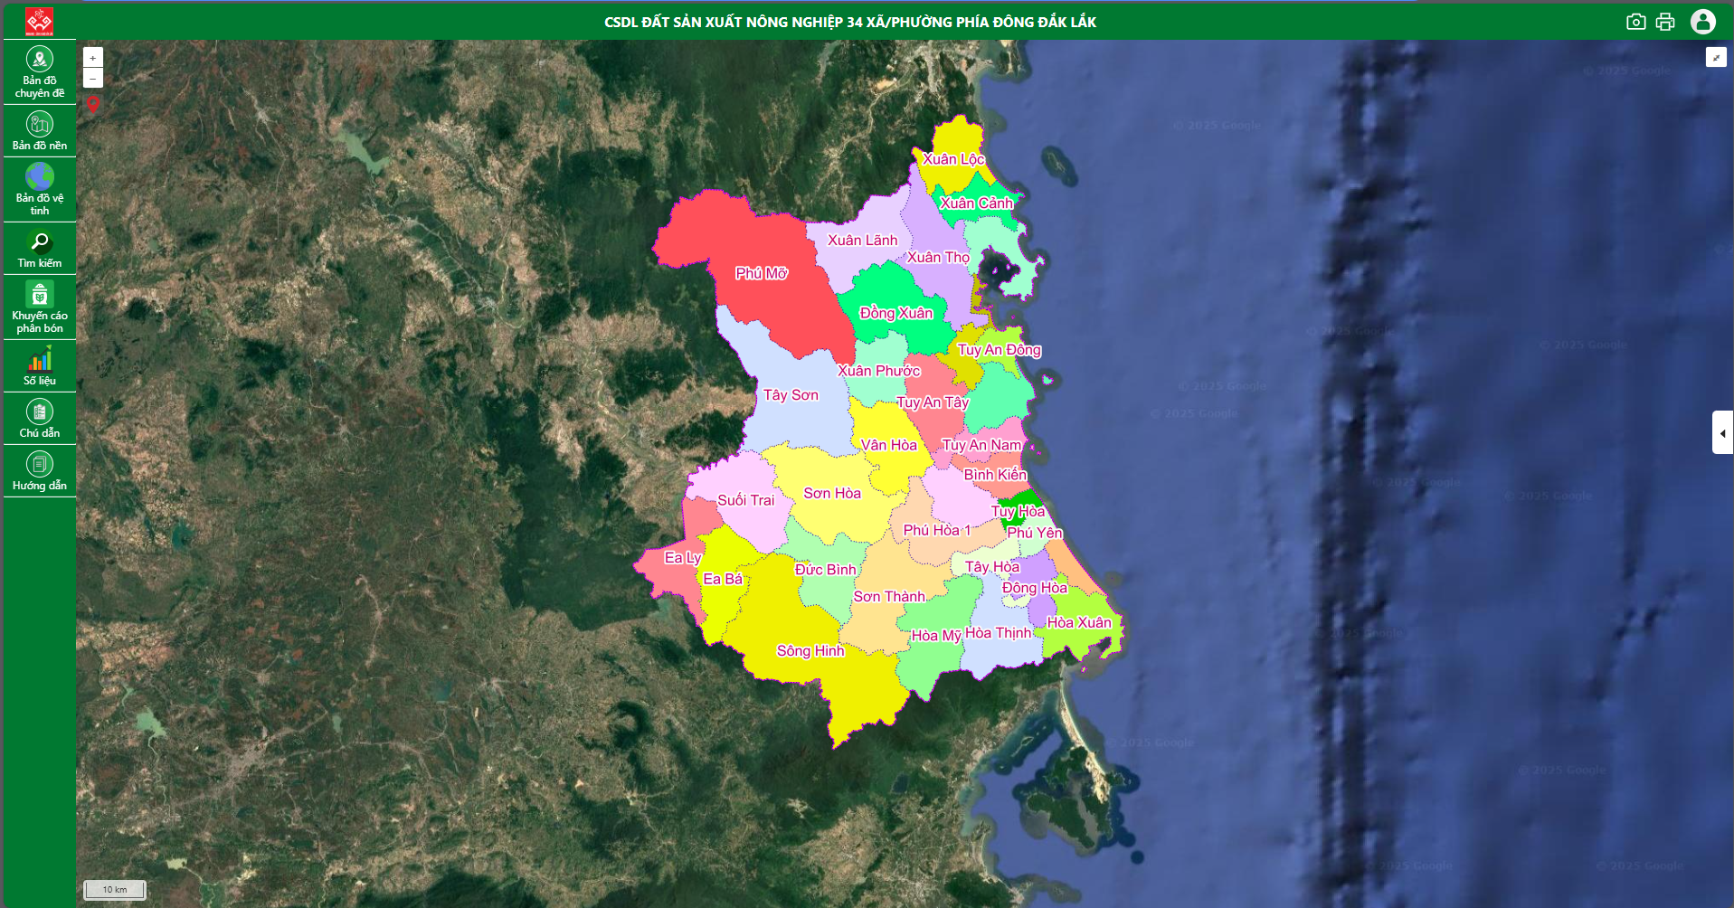Show the Chú dẫn legend
Image resolution: width=1734 pixels, height=908 pixels.
click(39, 419)
